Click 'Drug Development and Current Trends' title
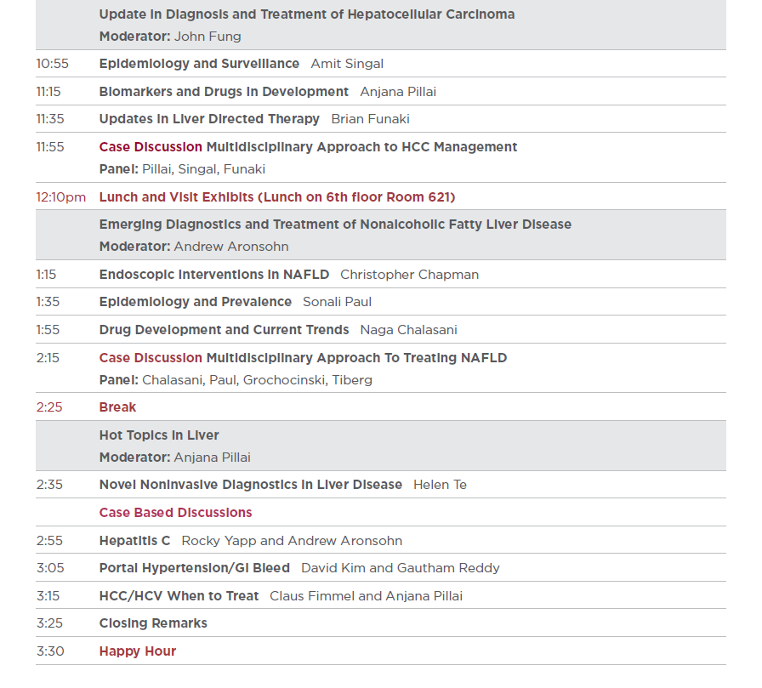 point(224,330)
